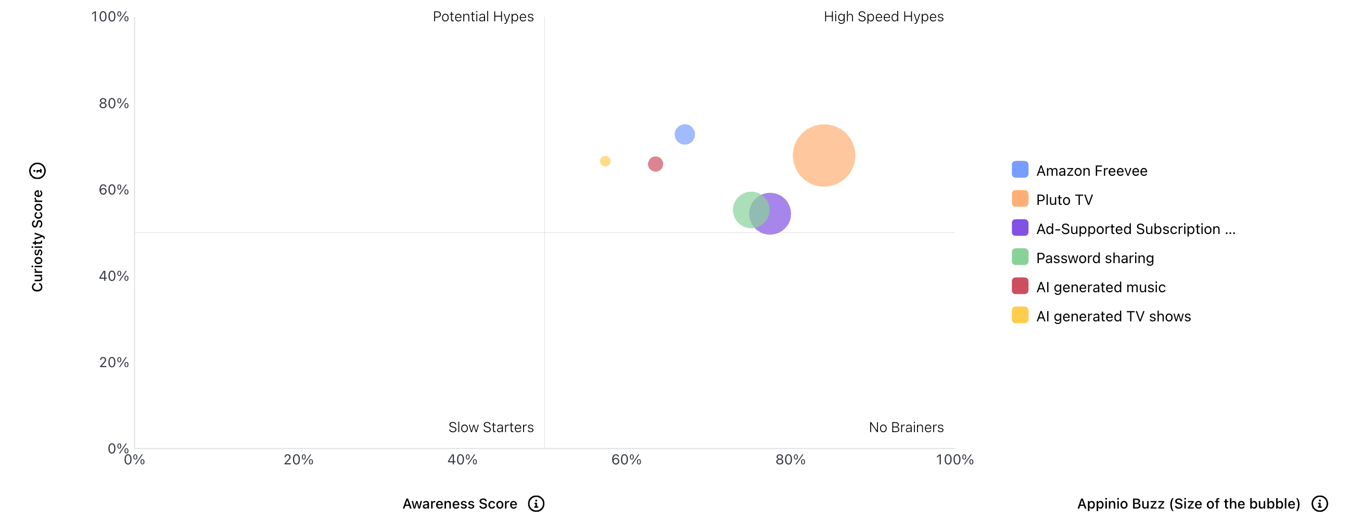Image resolution: width=1349 pixels, height=520 pixels.
Task: Select the small yellow AI TV shows bubble
Action: pyautogui.click(x=605, y=161)
